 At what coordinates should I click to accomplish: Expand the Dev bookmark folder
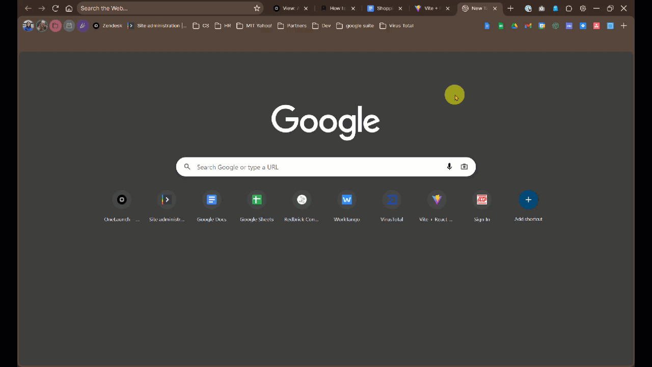(321, 25)
